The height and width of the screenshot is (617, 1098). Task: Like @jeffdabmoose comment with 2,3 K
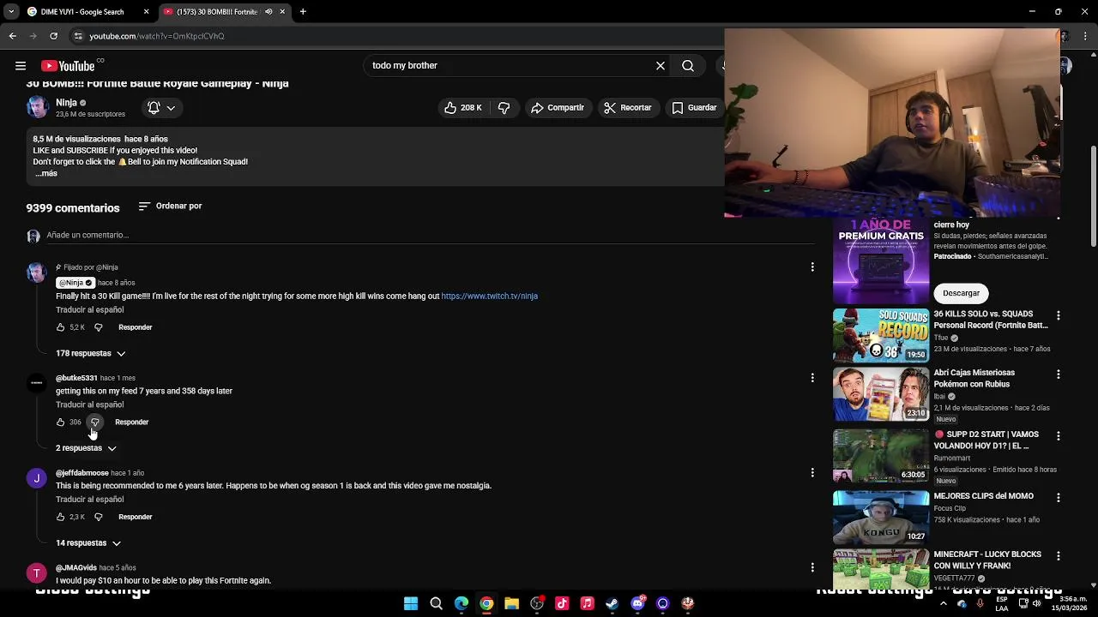tap(61, 517)
